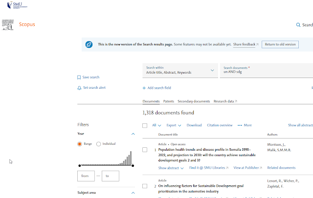Tick the checkbox for result 2

[145, 186]
